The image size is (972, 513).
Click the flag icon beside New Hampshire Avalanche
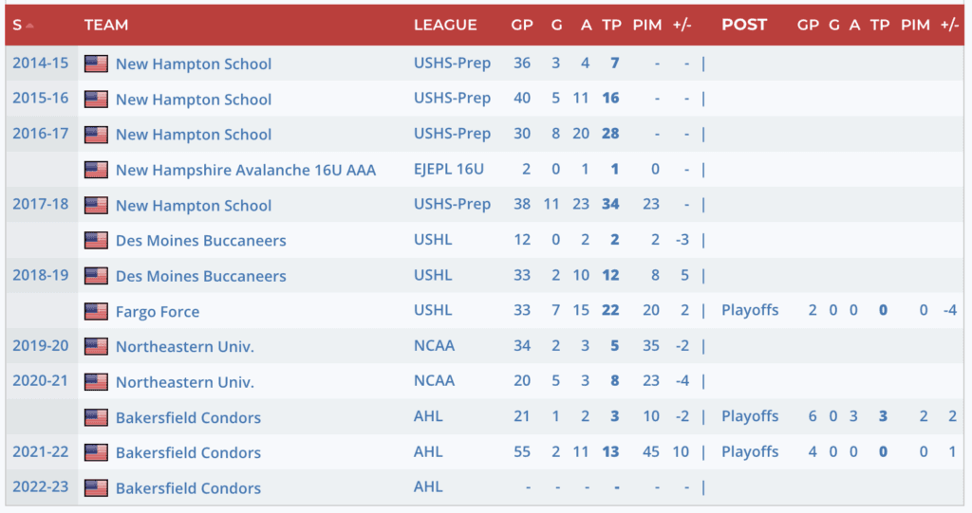click(x=96, y=170)
